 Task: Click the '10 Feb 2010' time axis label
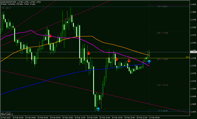5,118
